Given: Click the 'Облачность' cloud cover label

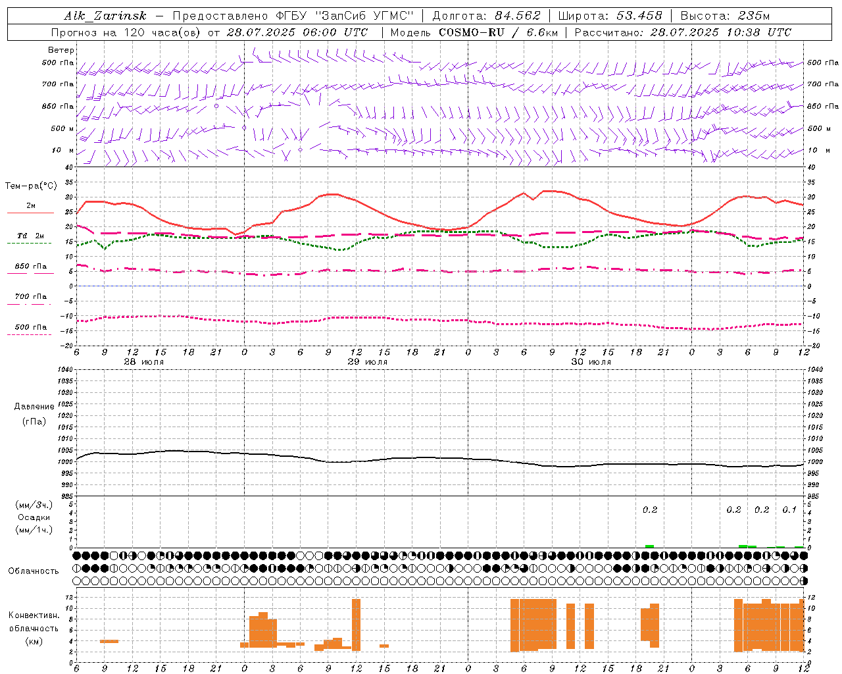Looking at the screenshot, I should point(34,571).
